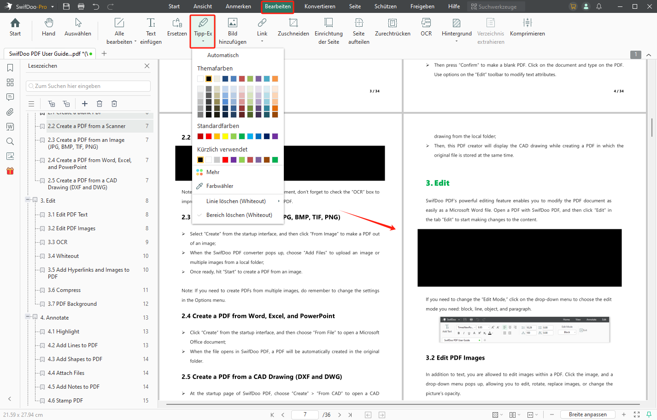Open the comments sidebar icon
This screenshot has width=657, height=420.
tap(10, 97)
